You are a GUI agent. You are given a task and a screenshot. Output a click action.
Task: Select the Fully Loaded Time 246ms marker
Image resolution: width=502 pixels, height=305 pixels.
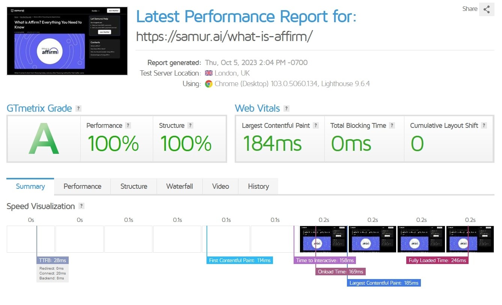(437, 260)
